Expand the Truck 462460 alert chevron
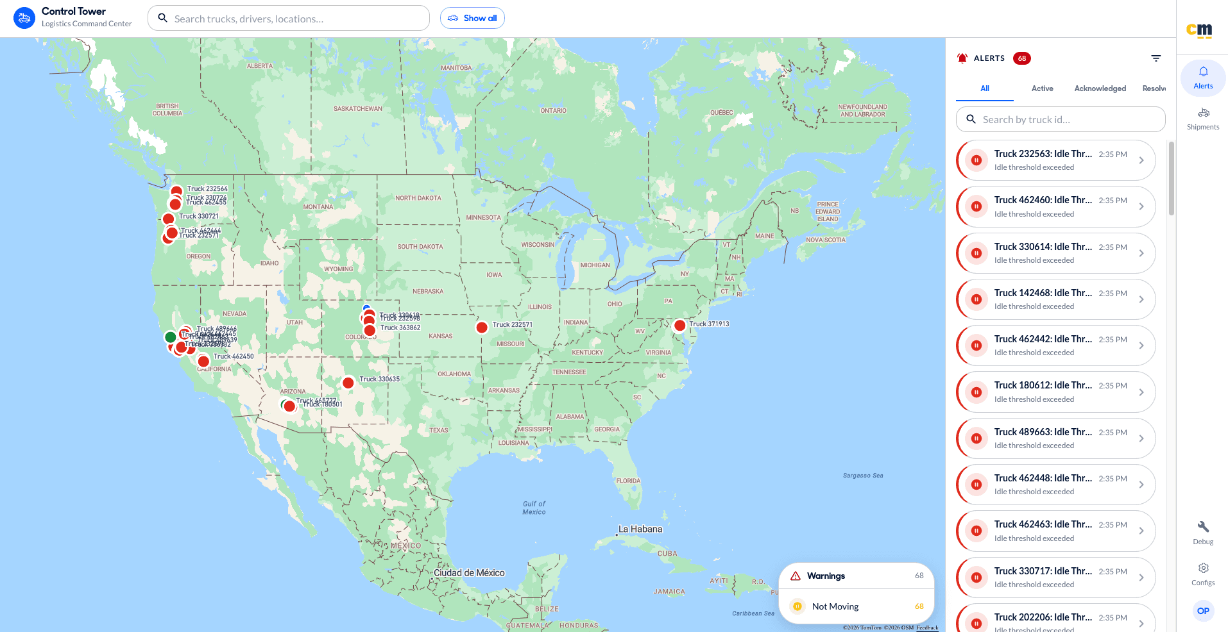The image size is (1228, 632). coord(1141,206)
